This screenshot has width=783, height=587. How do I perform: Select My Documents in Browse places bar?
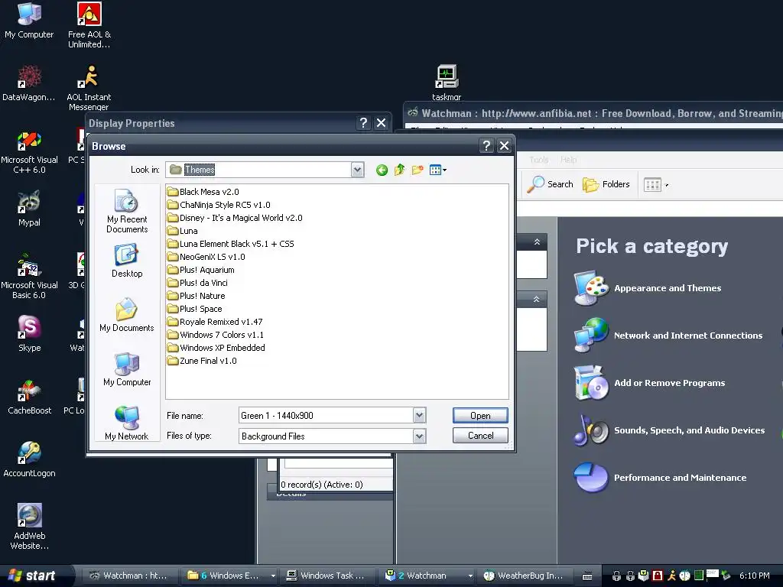tap(127, 315)
